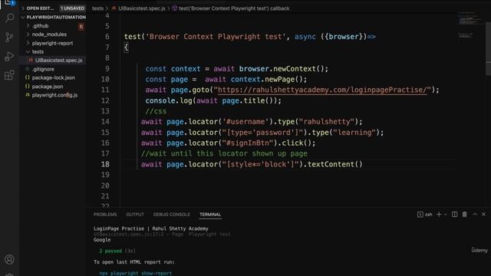Screen dimensions: 491x276
Task: Expand the .github folder
Action: (40, 25)
